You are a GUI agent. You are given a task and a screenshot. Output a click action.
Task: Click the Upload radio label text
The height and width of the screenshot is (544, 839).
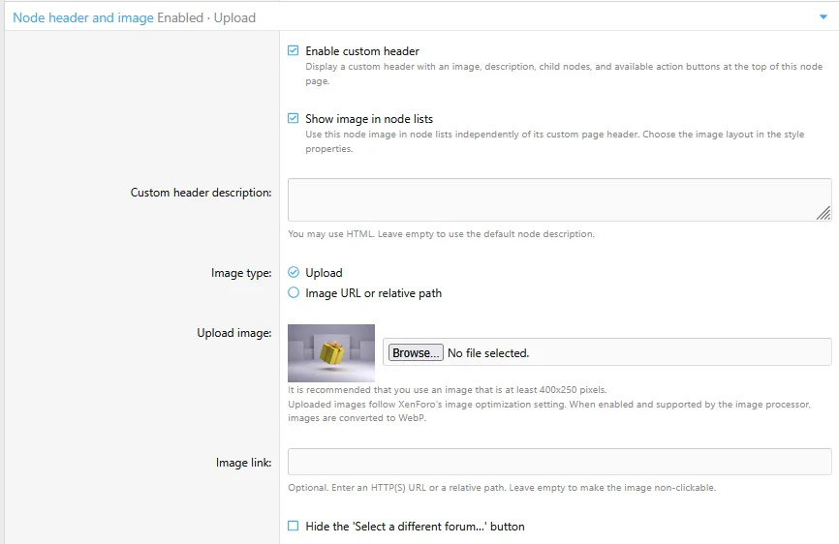tap(324, 273)
